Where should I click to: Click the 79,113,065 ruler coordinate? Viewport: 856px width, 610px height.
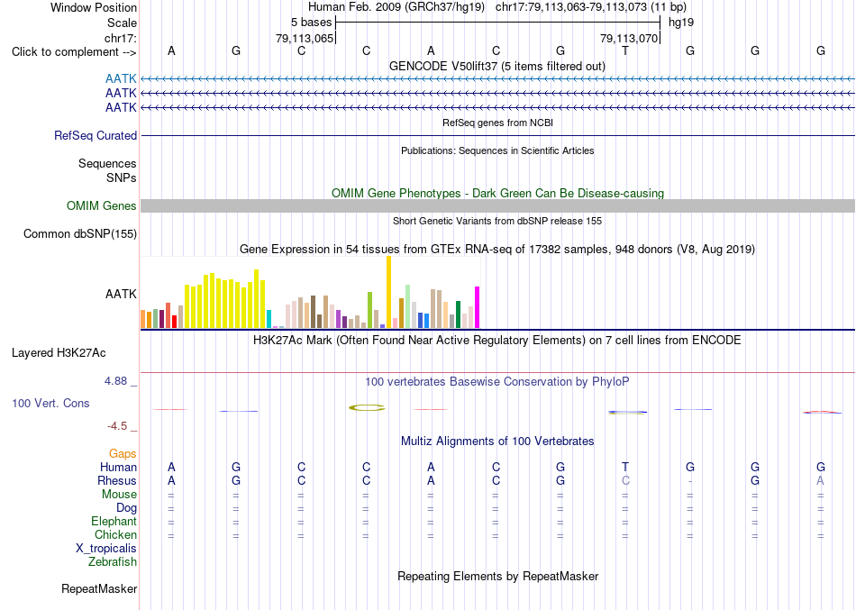point(304,38)
